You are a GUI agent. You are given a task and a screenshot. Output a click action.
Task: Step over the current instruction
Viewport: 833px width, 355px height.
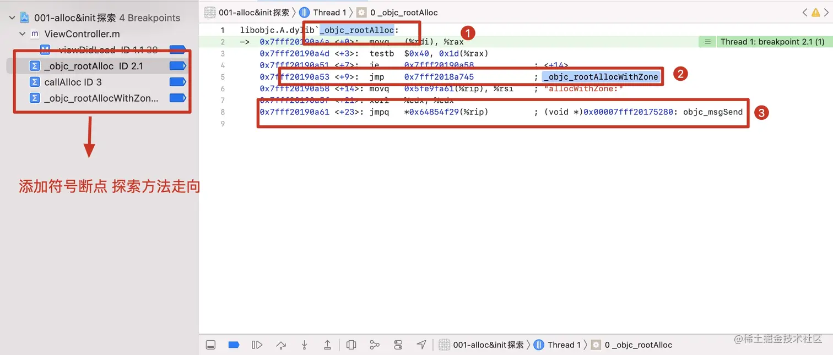[x=281, y=345]
